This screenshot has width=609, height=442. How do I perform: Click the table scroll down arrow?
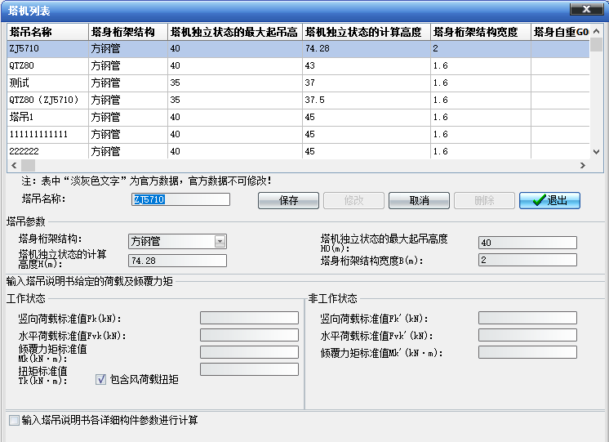[x=597, y=152]
